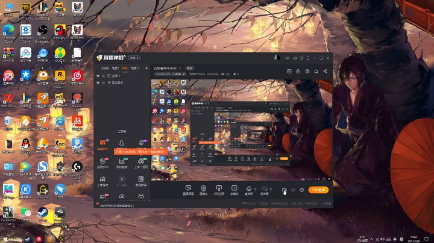This screenshot has width=434, height=243.
Task: Click the stream preview canvas
Action: (x=241, y=130)
